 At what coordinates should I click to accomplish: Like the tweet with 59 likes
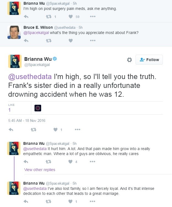[71, 17]
